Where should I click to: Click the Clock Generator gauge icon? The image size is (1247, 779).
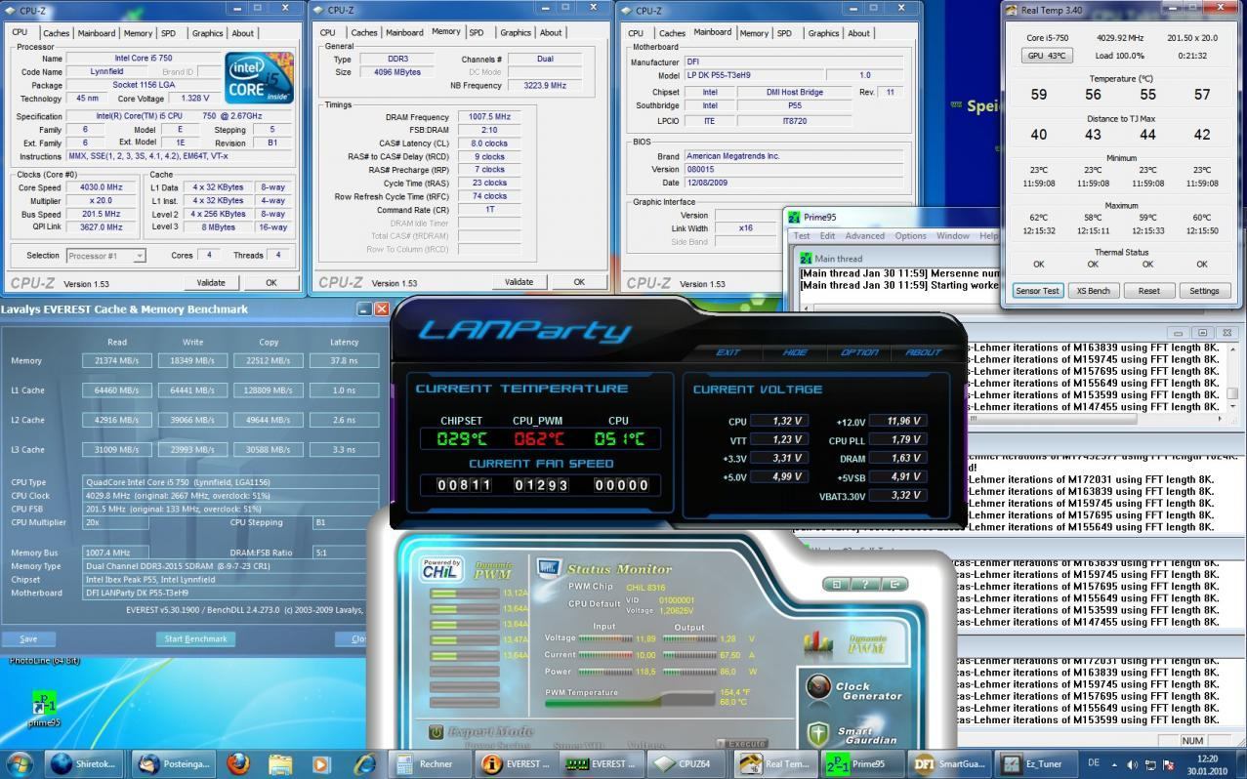tap(818, 688)
